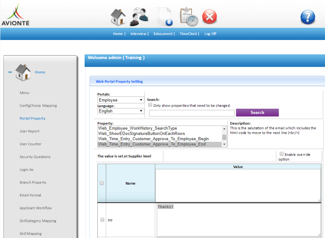Open the blue Help question mark icon
Image resolution: width=325 pixels, height=238 pixels.
point(308,17)
